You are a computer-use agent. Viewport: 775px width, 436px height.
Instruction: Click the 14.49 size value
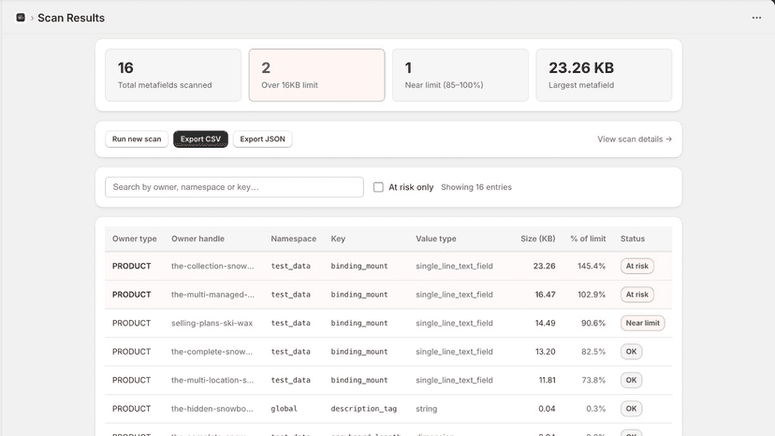pos(545,324)
